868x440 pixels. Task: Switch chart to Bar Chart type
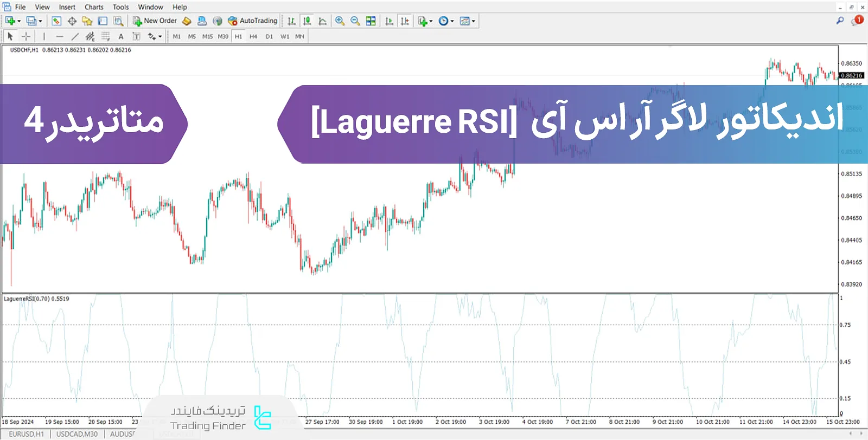(x=292, y=21)
